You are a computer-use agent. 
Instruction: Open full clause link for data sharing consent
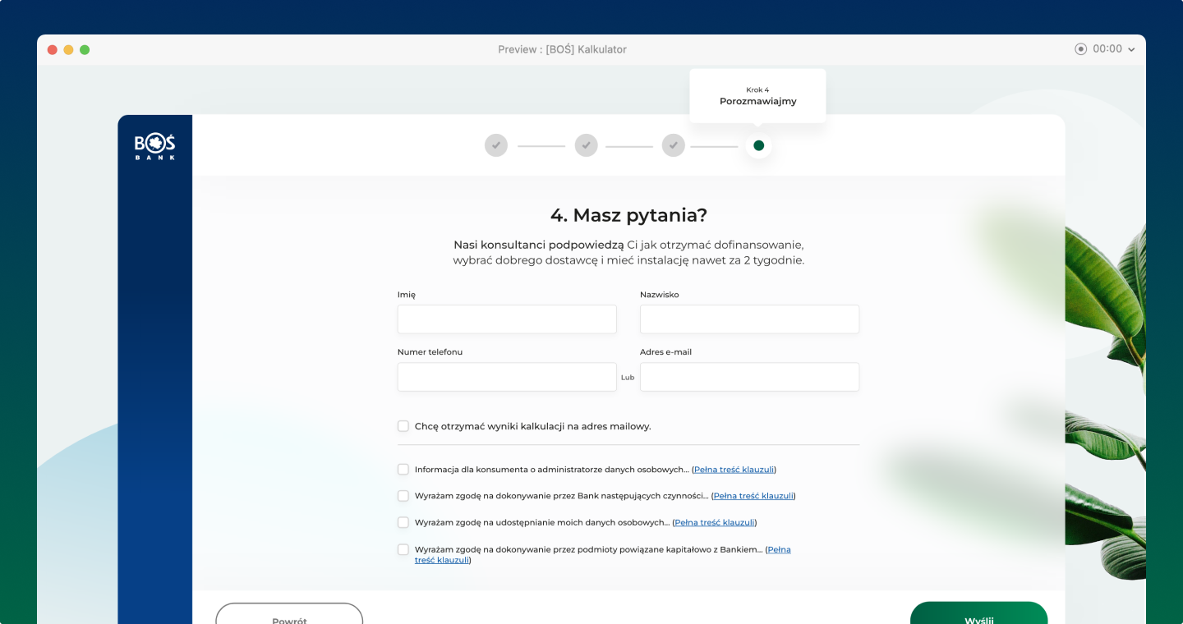pos(714,522)
